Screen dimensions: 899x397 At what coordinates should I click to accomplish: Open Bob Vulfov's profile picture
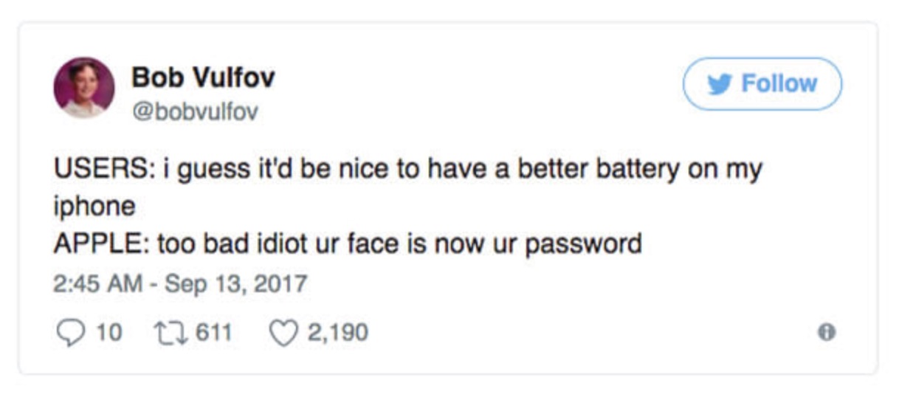[84, 87]
